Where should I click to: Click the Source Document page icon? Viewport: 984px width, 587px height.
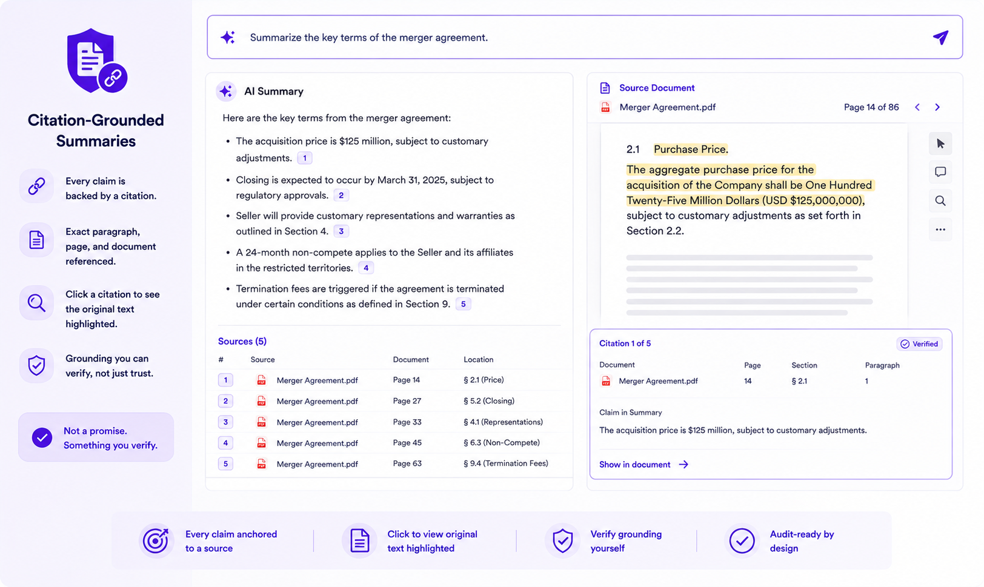(x=605, y=88)
